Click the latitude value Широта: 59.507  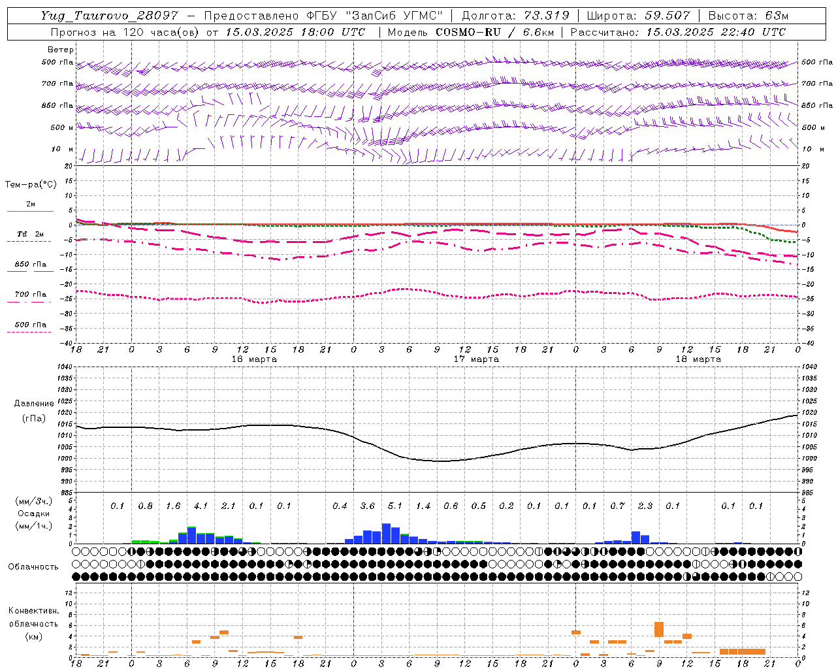click(x=639, y=16)
